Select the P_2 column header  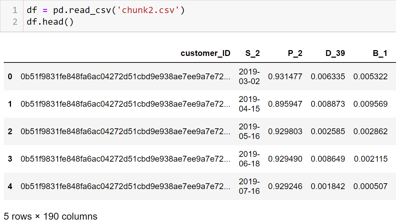tap(295, 53)
